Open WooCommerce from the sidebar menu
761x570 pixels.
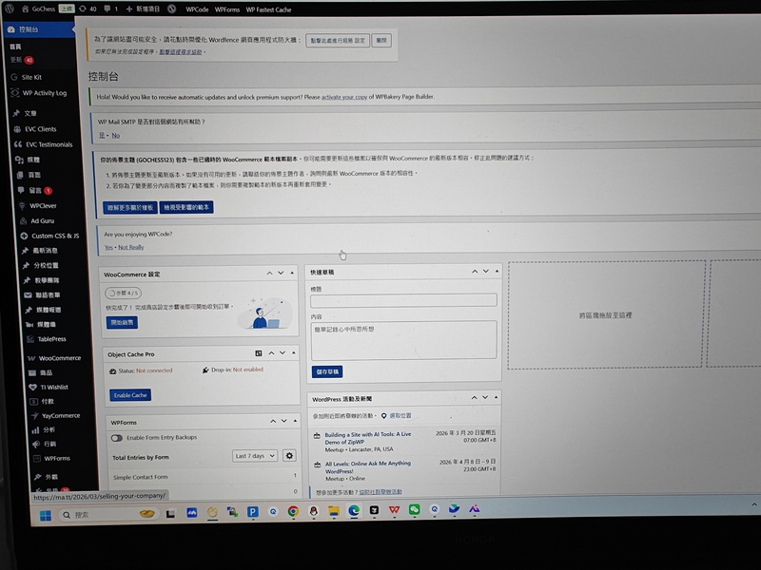click(x=59, y=358)
